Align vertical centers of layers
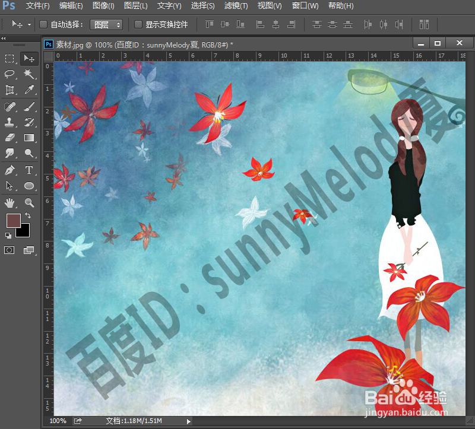Viewport: 475px width, 429px height. click(x=225, y=24)
